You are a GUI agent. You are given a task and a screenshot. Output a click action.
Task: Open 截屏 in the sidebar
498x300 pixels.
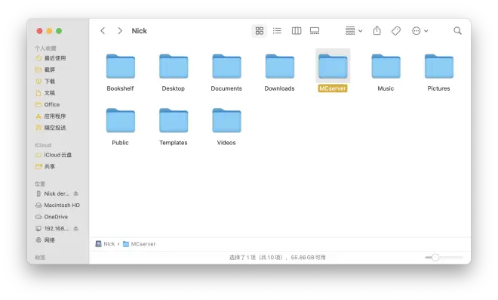pos(45,70)
